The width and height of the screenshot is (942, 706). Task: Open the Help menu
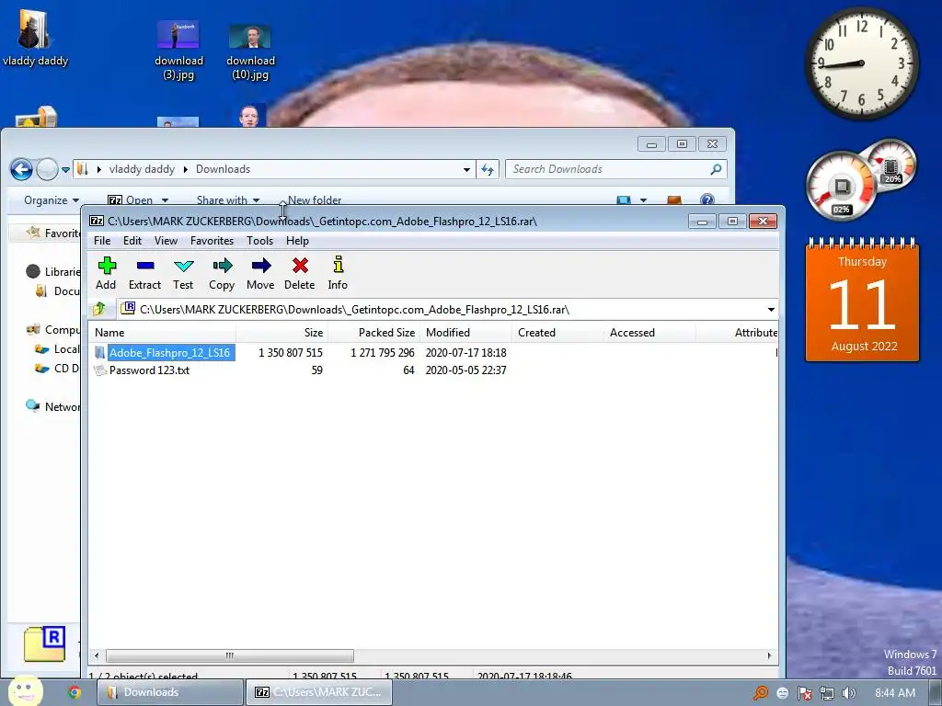(x=297, y=241)
